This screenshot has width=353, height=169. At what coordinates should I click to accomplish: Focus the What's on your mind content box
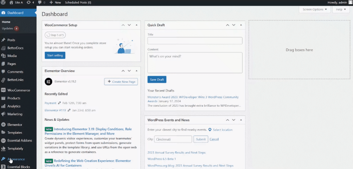tap(195, 63)
